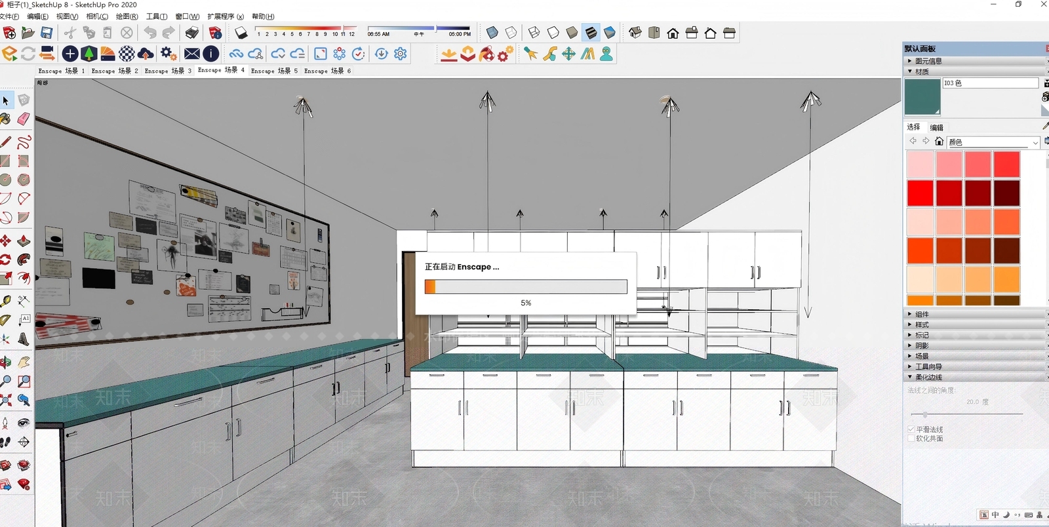Choose shaded with textures style icon
This screenshot has height=527, width=1049.
591,33
